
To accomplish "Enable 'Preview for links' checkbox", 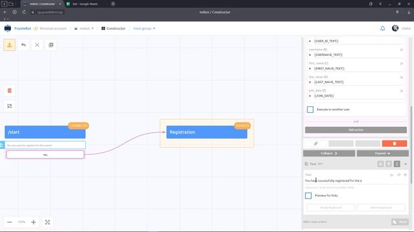I will (x=309, y=195).
